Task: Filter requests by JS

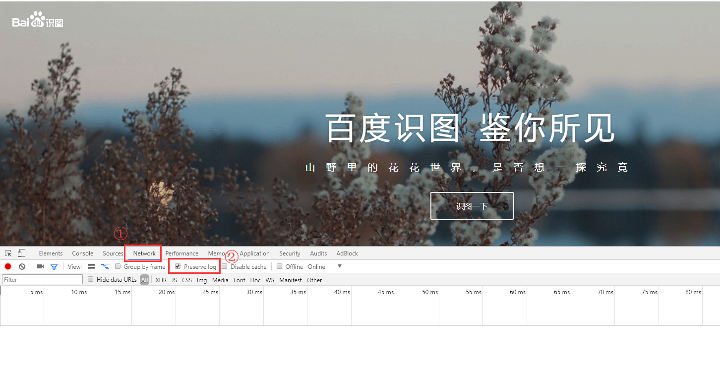Action: point(174,280)
